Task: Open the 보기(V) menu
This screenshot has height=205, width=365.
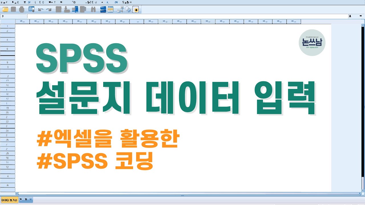Action: click(27, 2)
